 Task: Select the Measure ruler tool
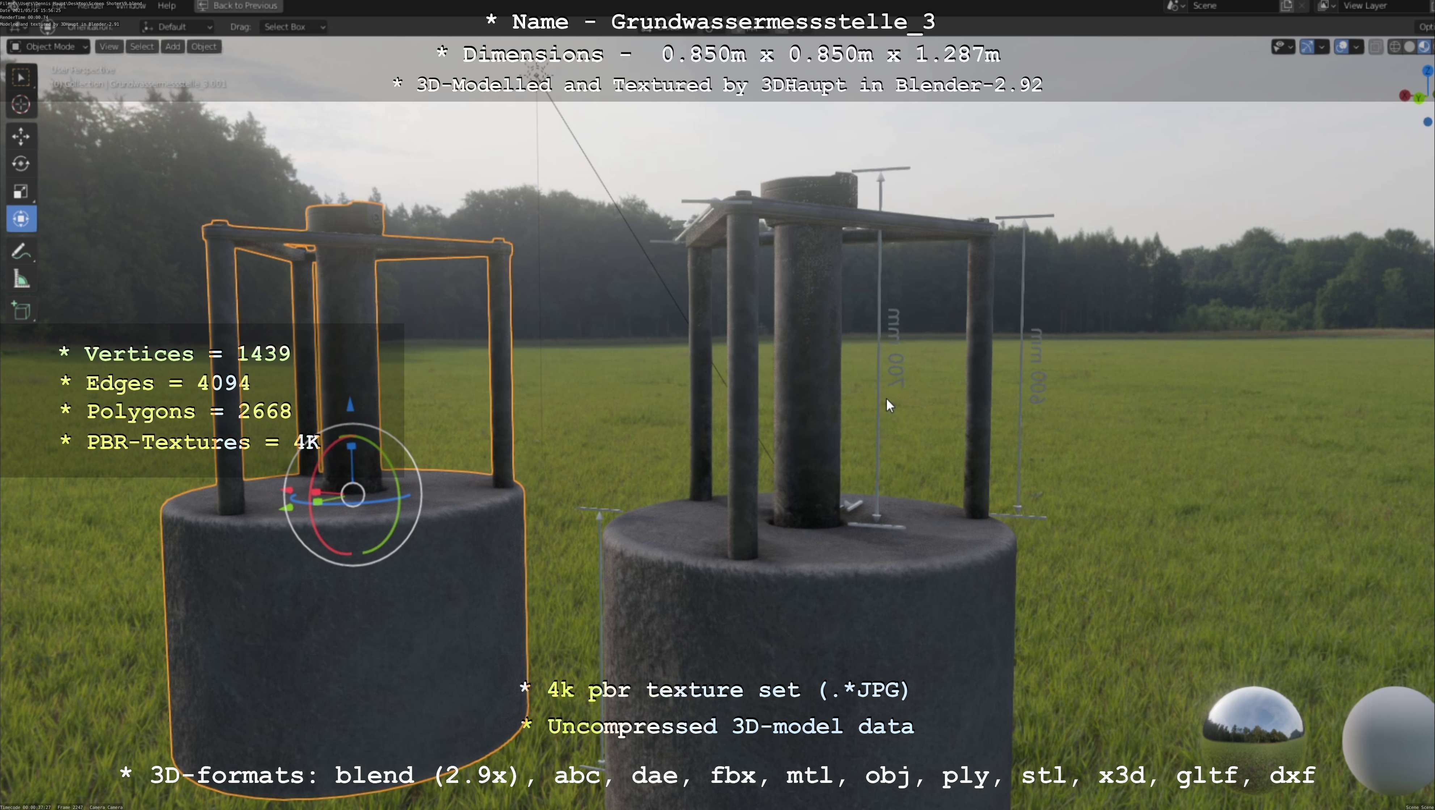coord(21,279)
